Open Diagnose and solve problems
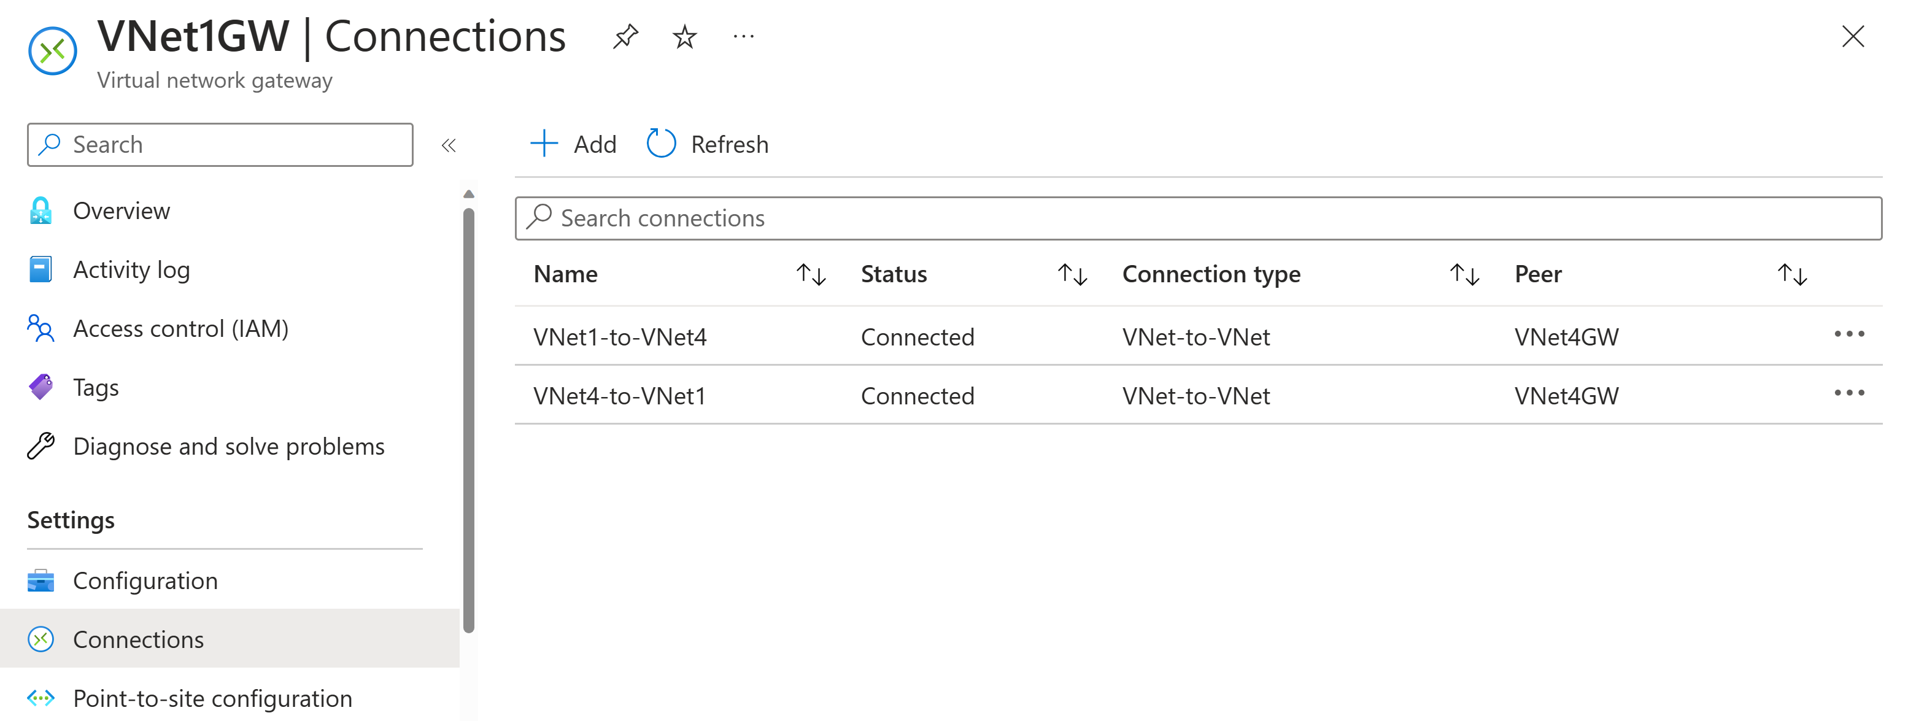1908x721 pixels. click(228, 446)
